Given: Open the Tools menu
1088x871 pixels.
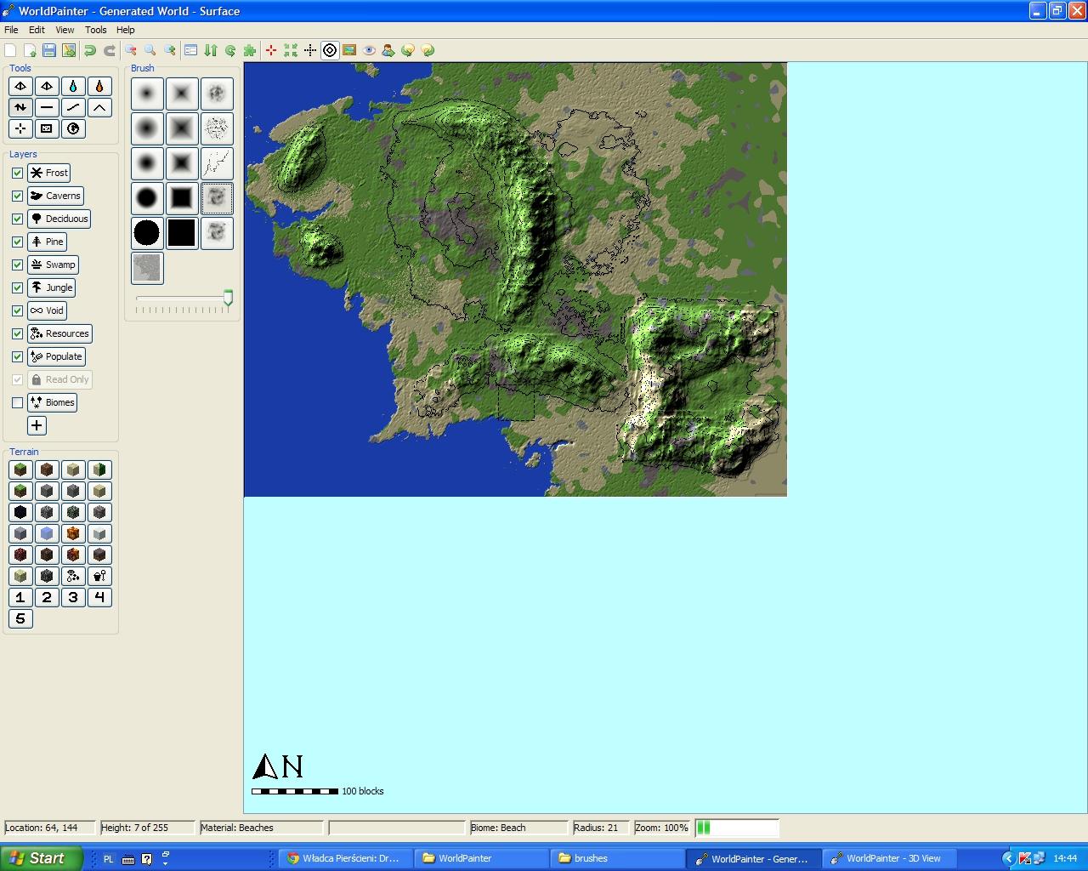Looking at the screenshot, I should point(95,30).
